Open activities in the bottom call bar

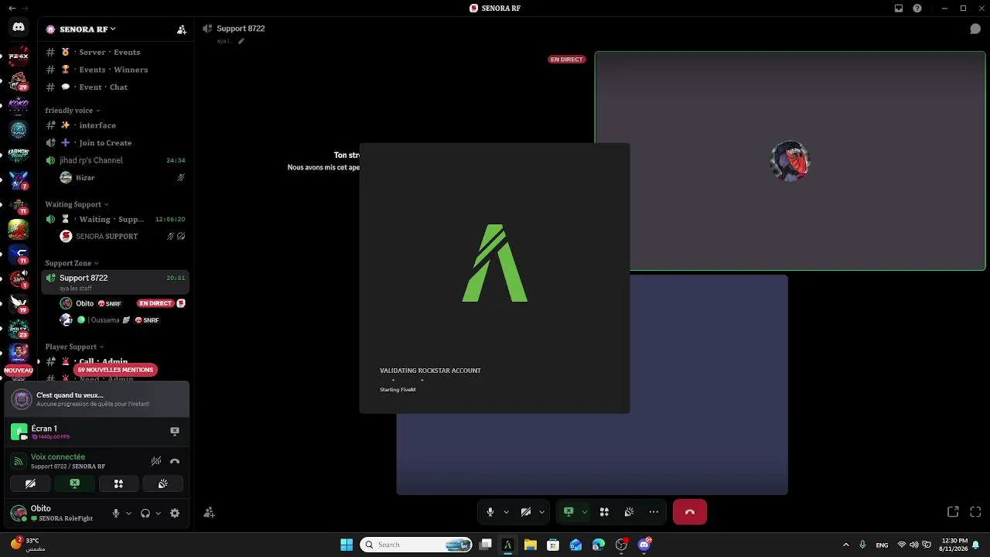tap(604, 512)
